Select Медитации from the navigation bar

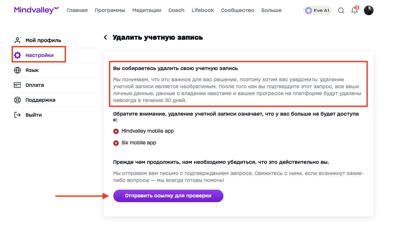pos(146,10)
